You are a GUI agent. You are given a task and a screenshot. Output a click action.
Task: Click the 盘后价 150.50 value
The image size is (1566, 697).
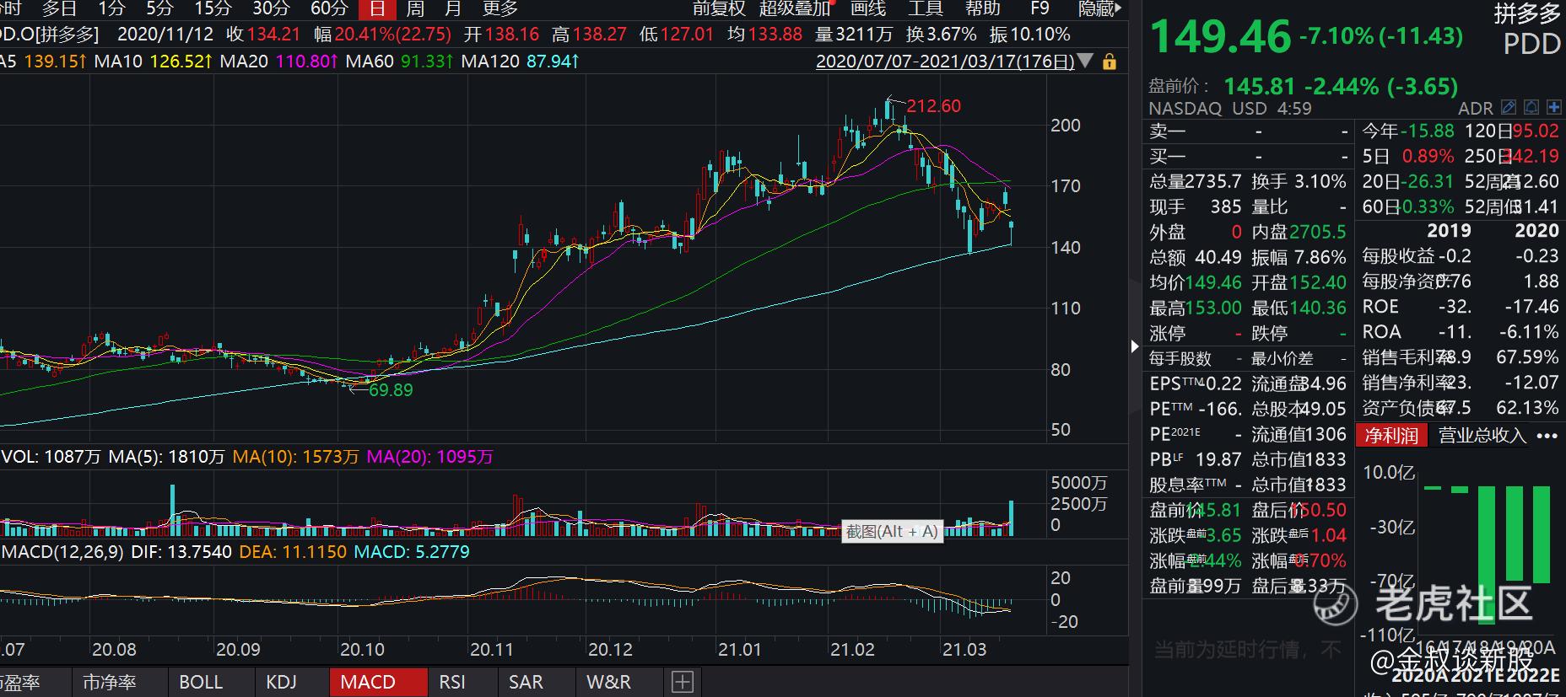(1319, 511)
